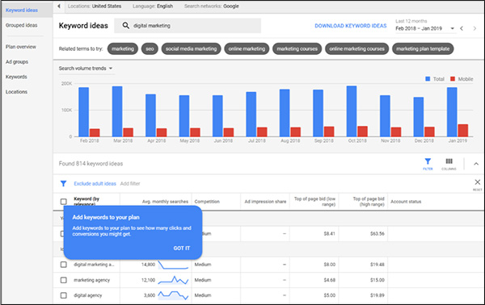
Task: Collapse the sidebar with the back arrow
Action: point(59,6)
